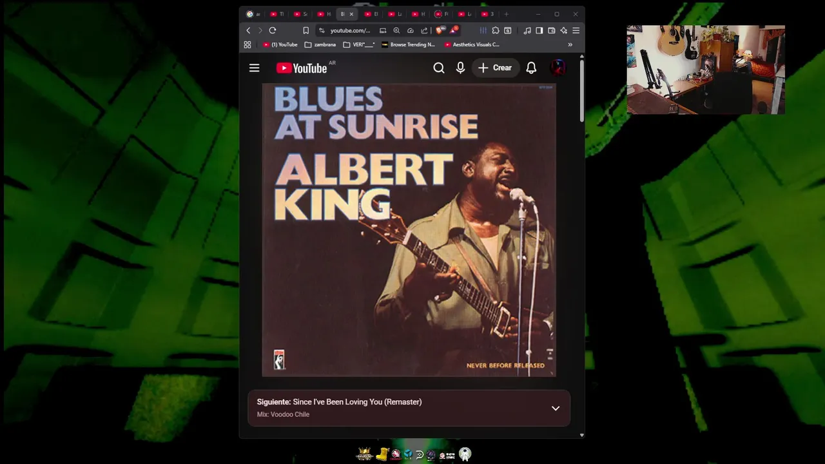Open the equalizer bars extension icon

[x=483, y=30]
